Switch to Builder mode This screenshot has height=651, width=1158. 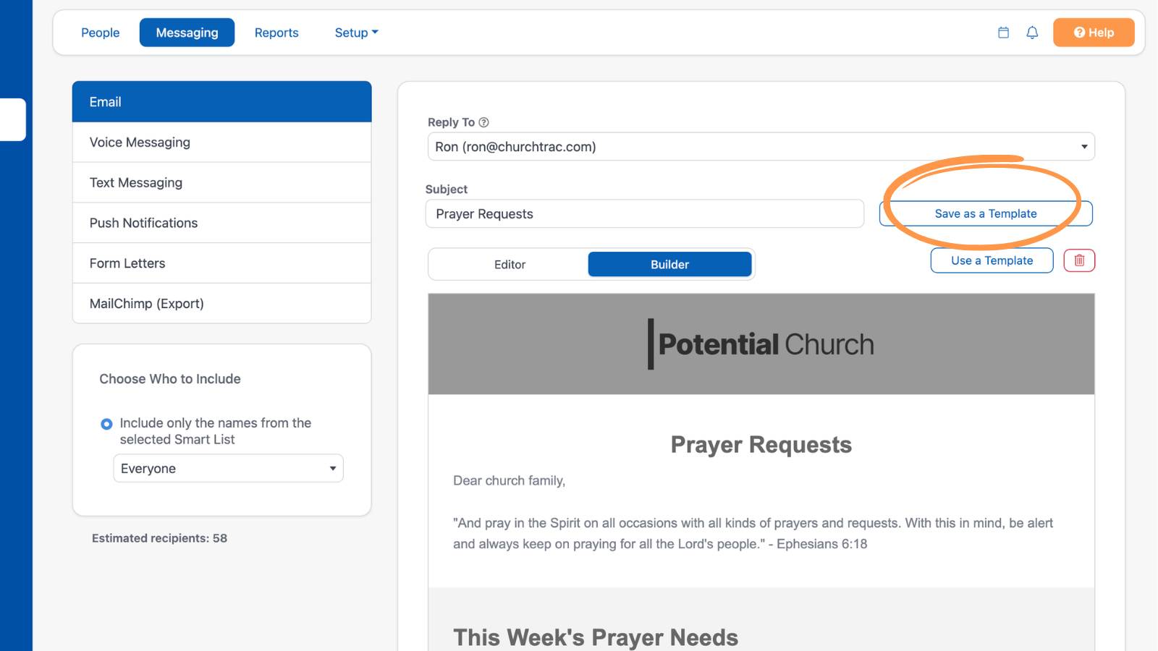(x=669, y=265)
